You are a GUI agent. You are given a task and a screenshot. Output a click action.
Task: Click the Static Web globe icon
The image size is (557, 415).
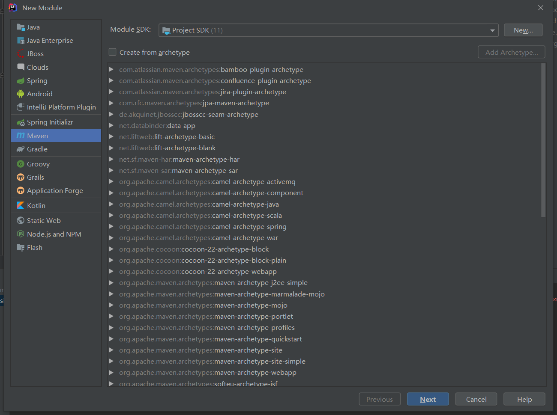[x=21, y=221]
